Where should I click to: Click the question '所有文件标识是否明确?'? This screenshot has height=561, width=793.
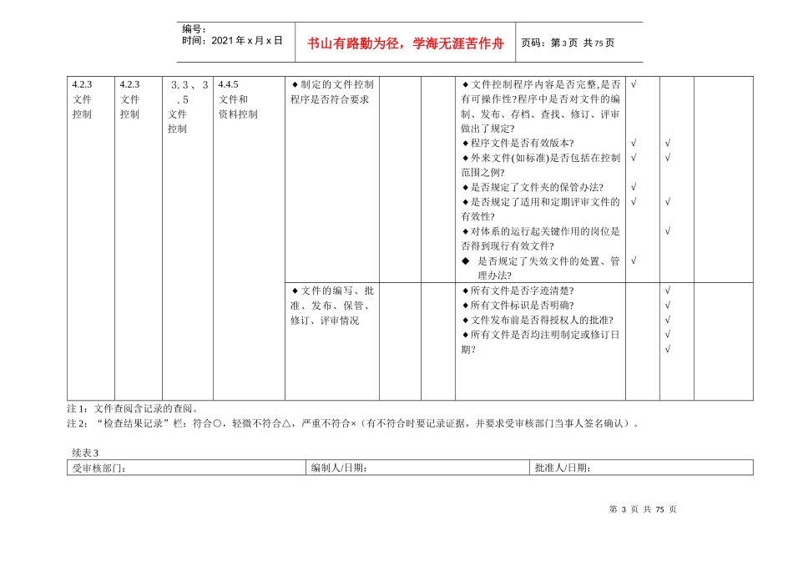[x=518, y=306]
